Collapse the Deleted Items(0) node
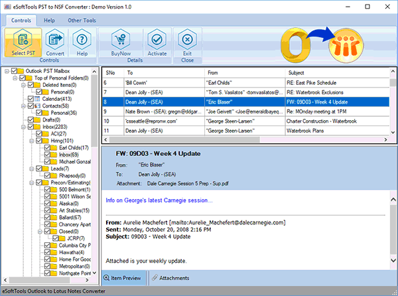 23,85
